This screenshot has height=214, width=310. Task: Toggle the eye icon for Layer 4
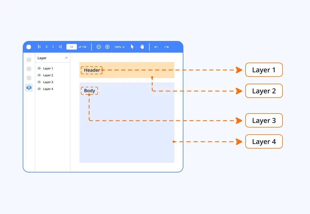point(39,89)
